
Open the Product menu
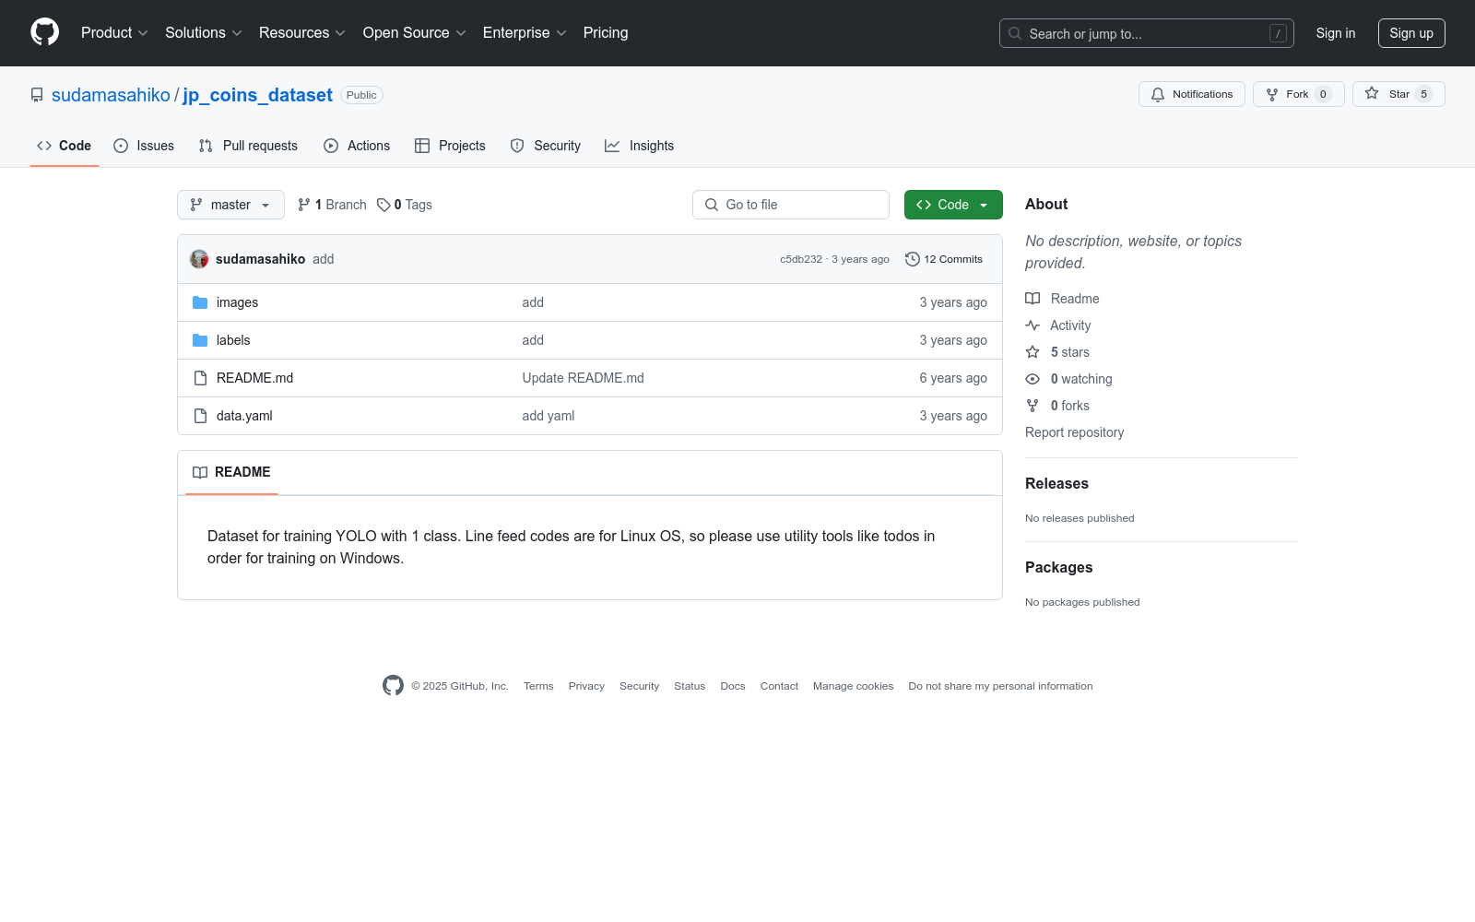(x=114, y=32)
